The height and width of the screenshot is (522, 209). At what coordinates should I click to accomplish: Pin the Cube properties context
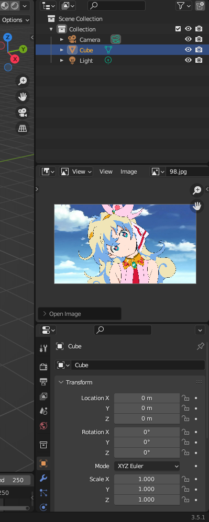[x=200, y=346]
